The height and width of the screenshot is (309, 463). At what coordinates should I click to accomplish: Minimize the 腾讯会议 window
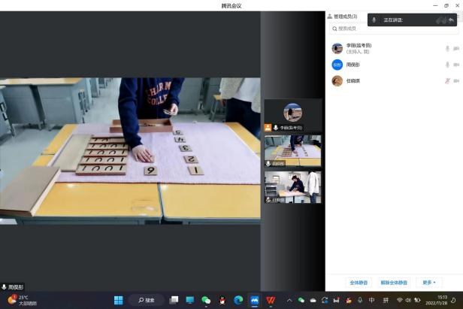[435, 5]
